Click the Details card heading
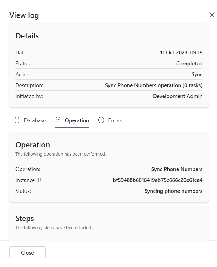217x267 pixels. 27,36
